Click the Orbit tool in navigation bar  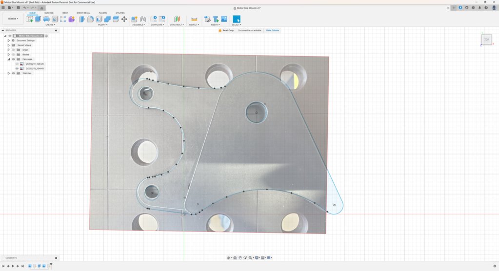tap(228, 258)
